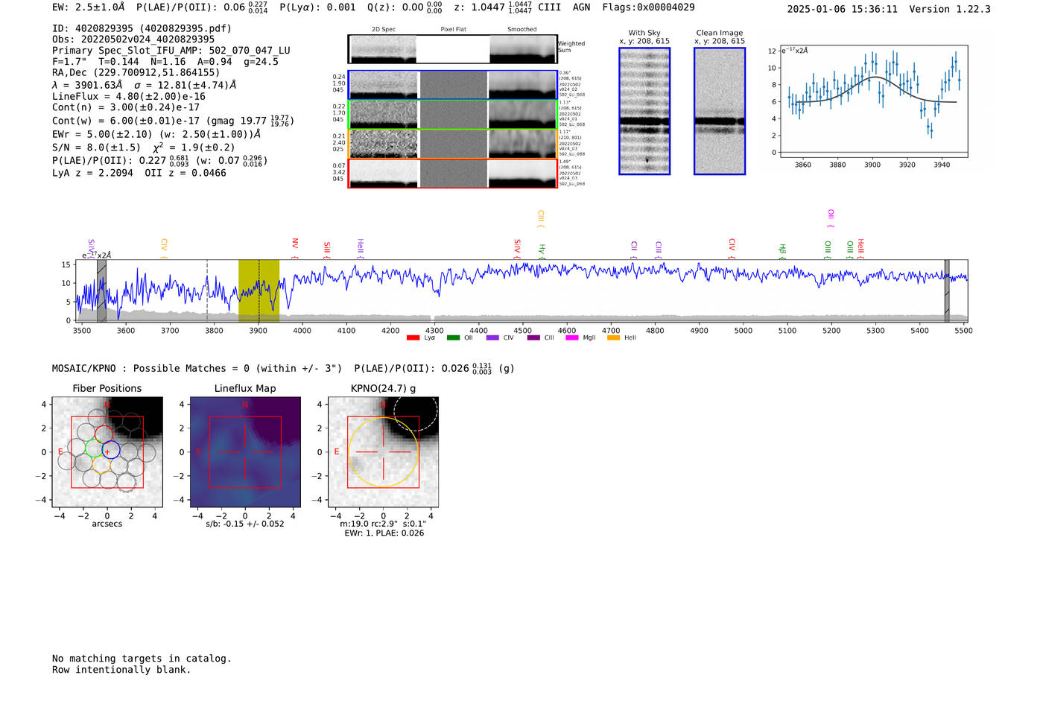This screenshot has width=1043, height=710.
Task: Click 'Flags:0x00004029' in the header
Action: point(649,7)
